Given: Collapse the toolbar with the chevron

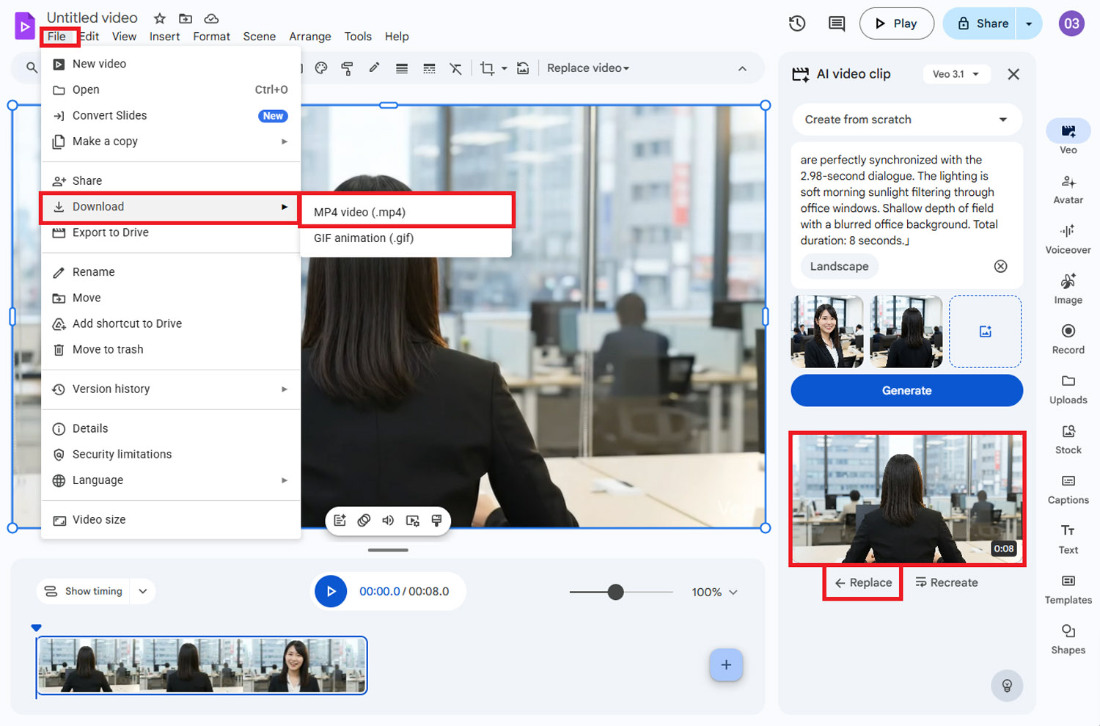Looking at the screenshot, I should pos(743,67).
